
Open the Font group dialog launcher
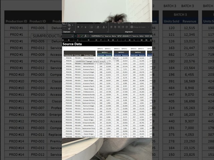pyautogui.click(x=108, y=32)
